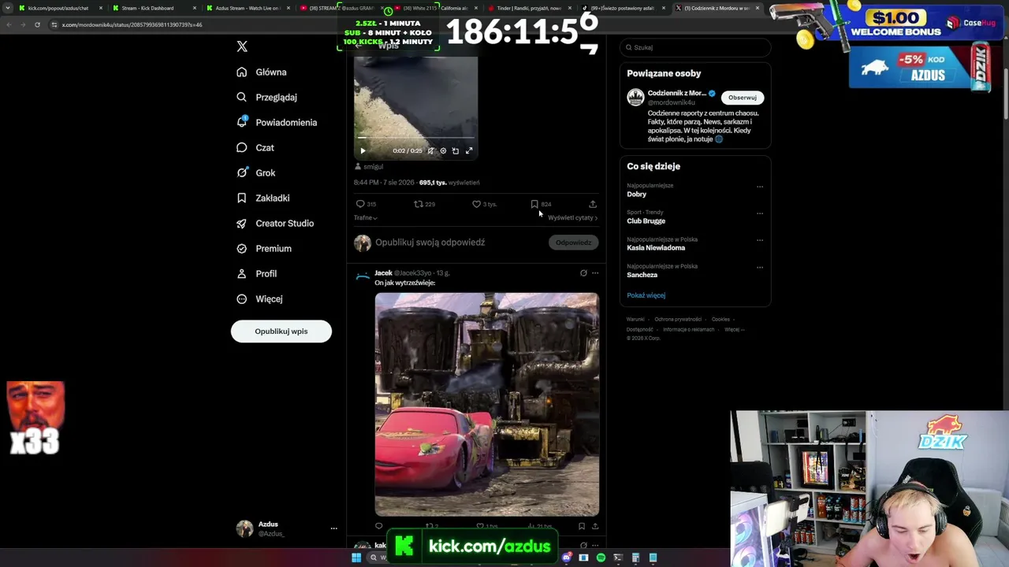Open more options for Kasia Niewiadoma trend
The height and width of the screenshot is (567, 1009).
pos(760,240)
